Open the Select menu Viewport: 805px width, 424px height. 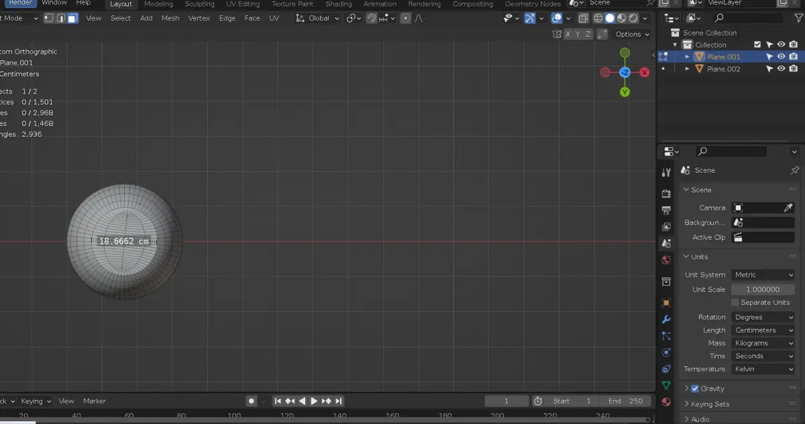click(x=121, y=18)
